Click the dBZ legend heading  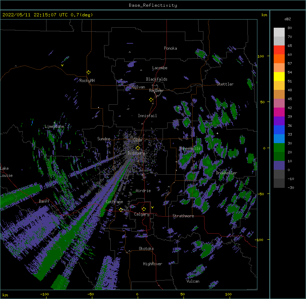pyautogui.click(x=288, y=19)
